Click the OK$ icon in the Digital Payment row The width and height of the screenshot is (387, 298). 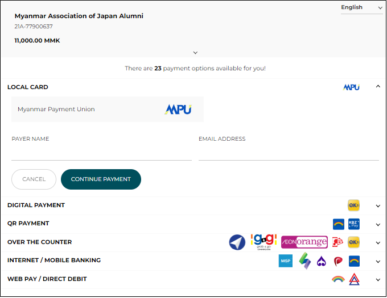353,205
